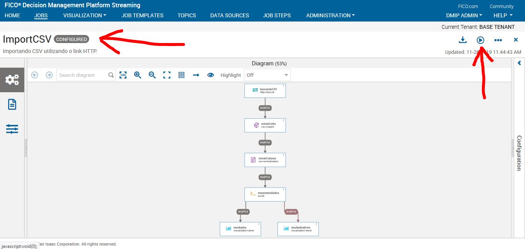The width and height of the screenshot is (525, 249).
Task: Open the Run job play icon
Action: click(x=480, y=40)
